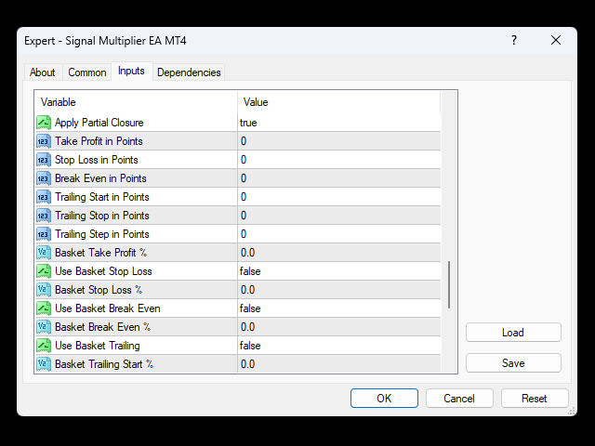Click the integer icon for Trailing Step in Points
The height and width of the screenshot is (446, 595).
[x=44, y=234]
